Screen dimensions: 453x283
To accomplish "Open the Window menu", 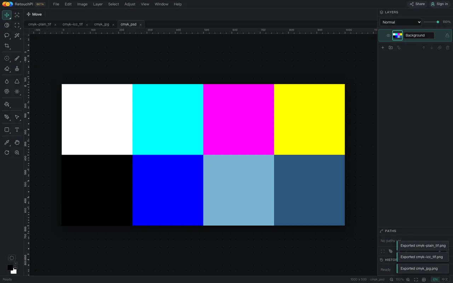I will [x=161, y=4].
